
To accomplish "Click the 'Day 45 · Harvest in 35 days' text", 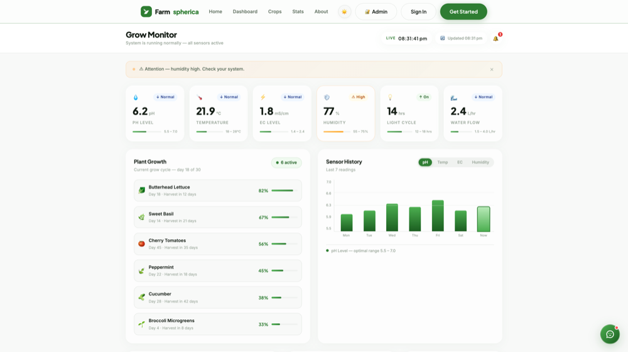I will click(x=173, y=248).
